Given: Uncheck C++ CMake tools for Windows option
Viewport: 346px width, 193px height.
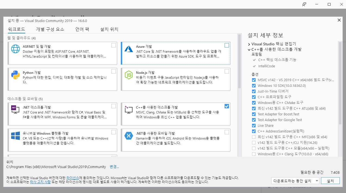Looking at the screenshot, I should click(x=254, y=103).
